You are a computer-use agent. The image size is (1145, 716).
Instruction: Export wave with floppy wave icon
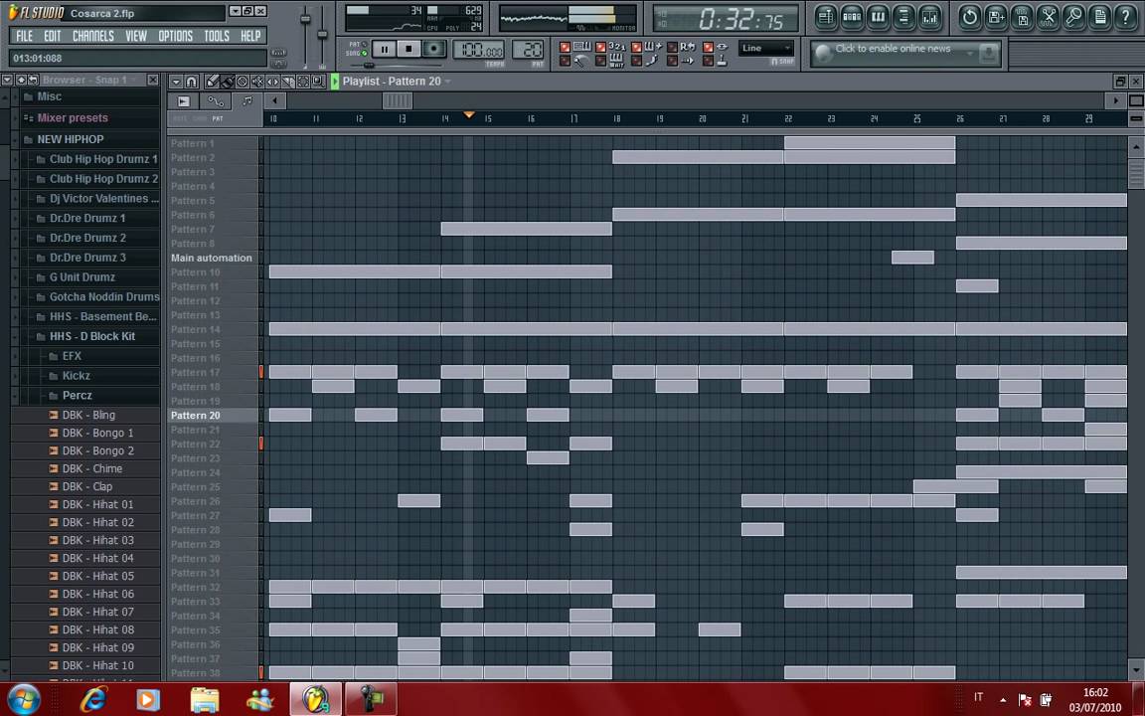click(1023, 17)
